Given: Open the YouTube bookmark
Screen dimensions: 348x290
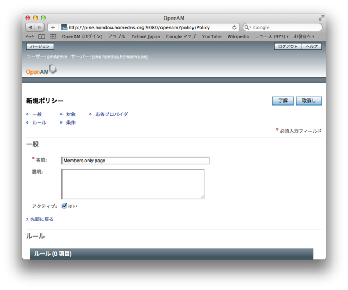Looking at the screenshot, I should (x=212, y=36).
